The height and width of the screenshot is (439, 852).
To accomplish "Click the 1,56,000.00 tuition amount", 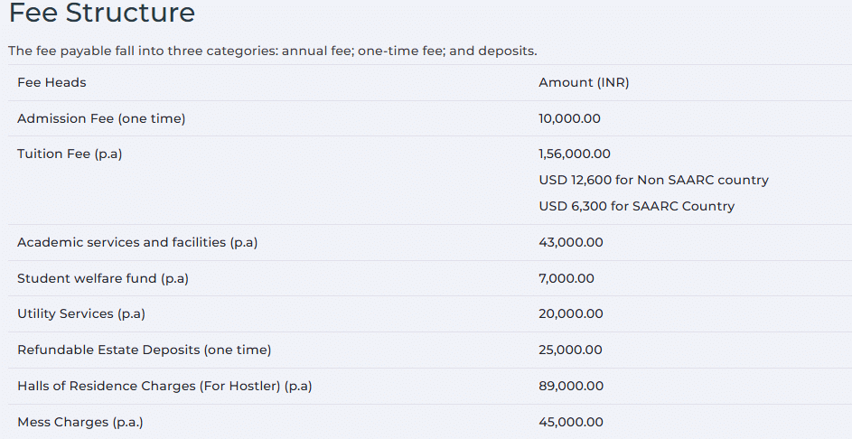I will coord(575,154).
